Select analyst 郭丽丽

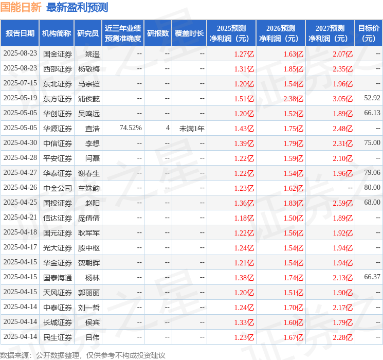(89, 293)
